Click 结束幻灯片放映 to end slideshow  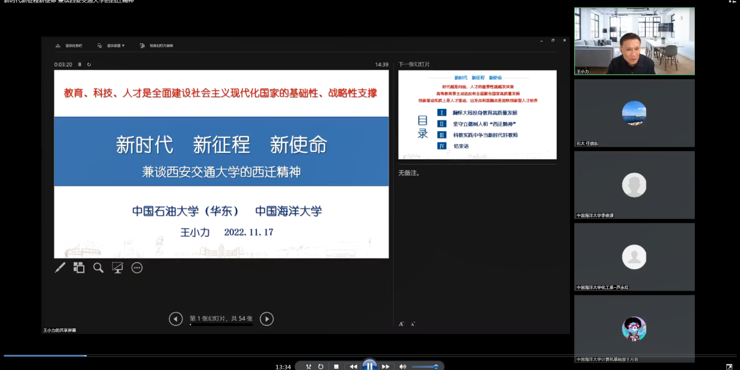point(157,45)
